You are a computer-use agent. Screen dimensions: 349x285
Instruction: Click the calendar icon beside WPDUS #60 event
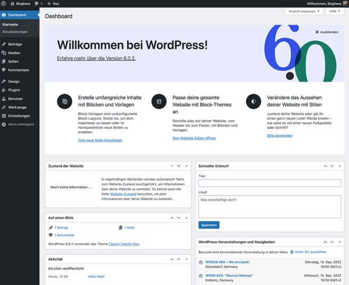click(201, 262)
